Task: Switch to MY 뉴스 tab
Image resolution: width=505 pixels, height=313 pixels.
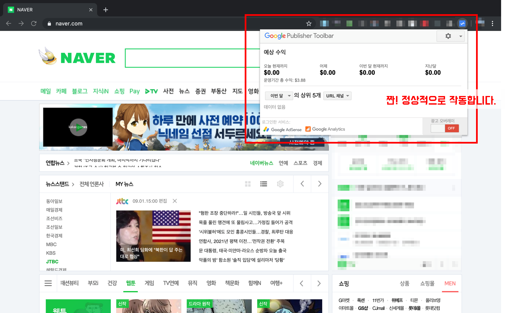Action: tap(124, 184)
